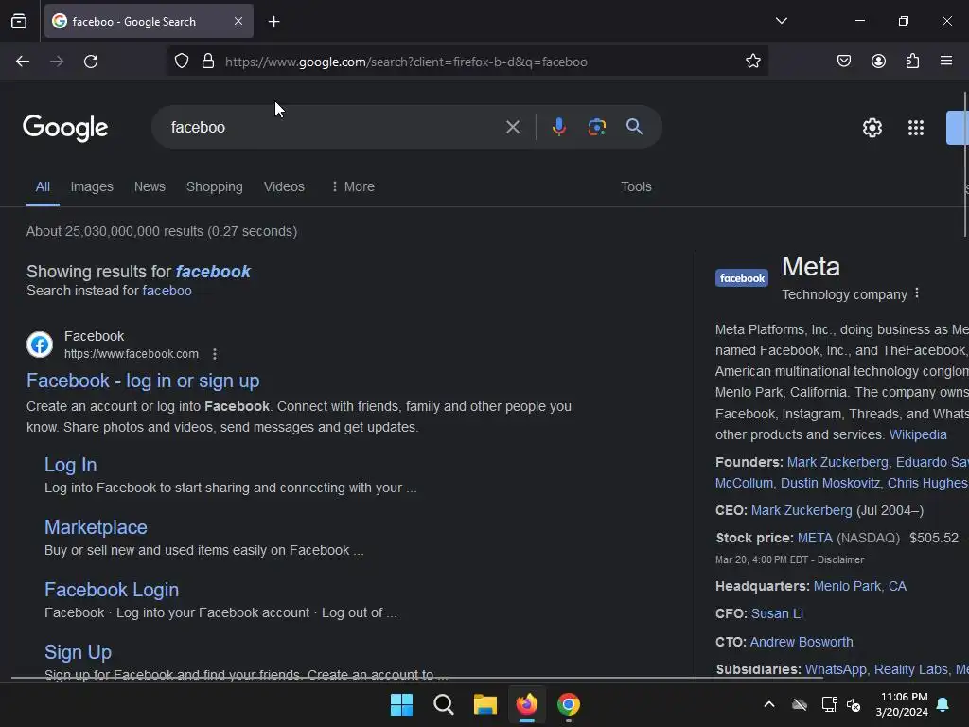Open Firefox account menu

[878, 62]
